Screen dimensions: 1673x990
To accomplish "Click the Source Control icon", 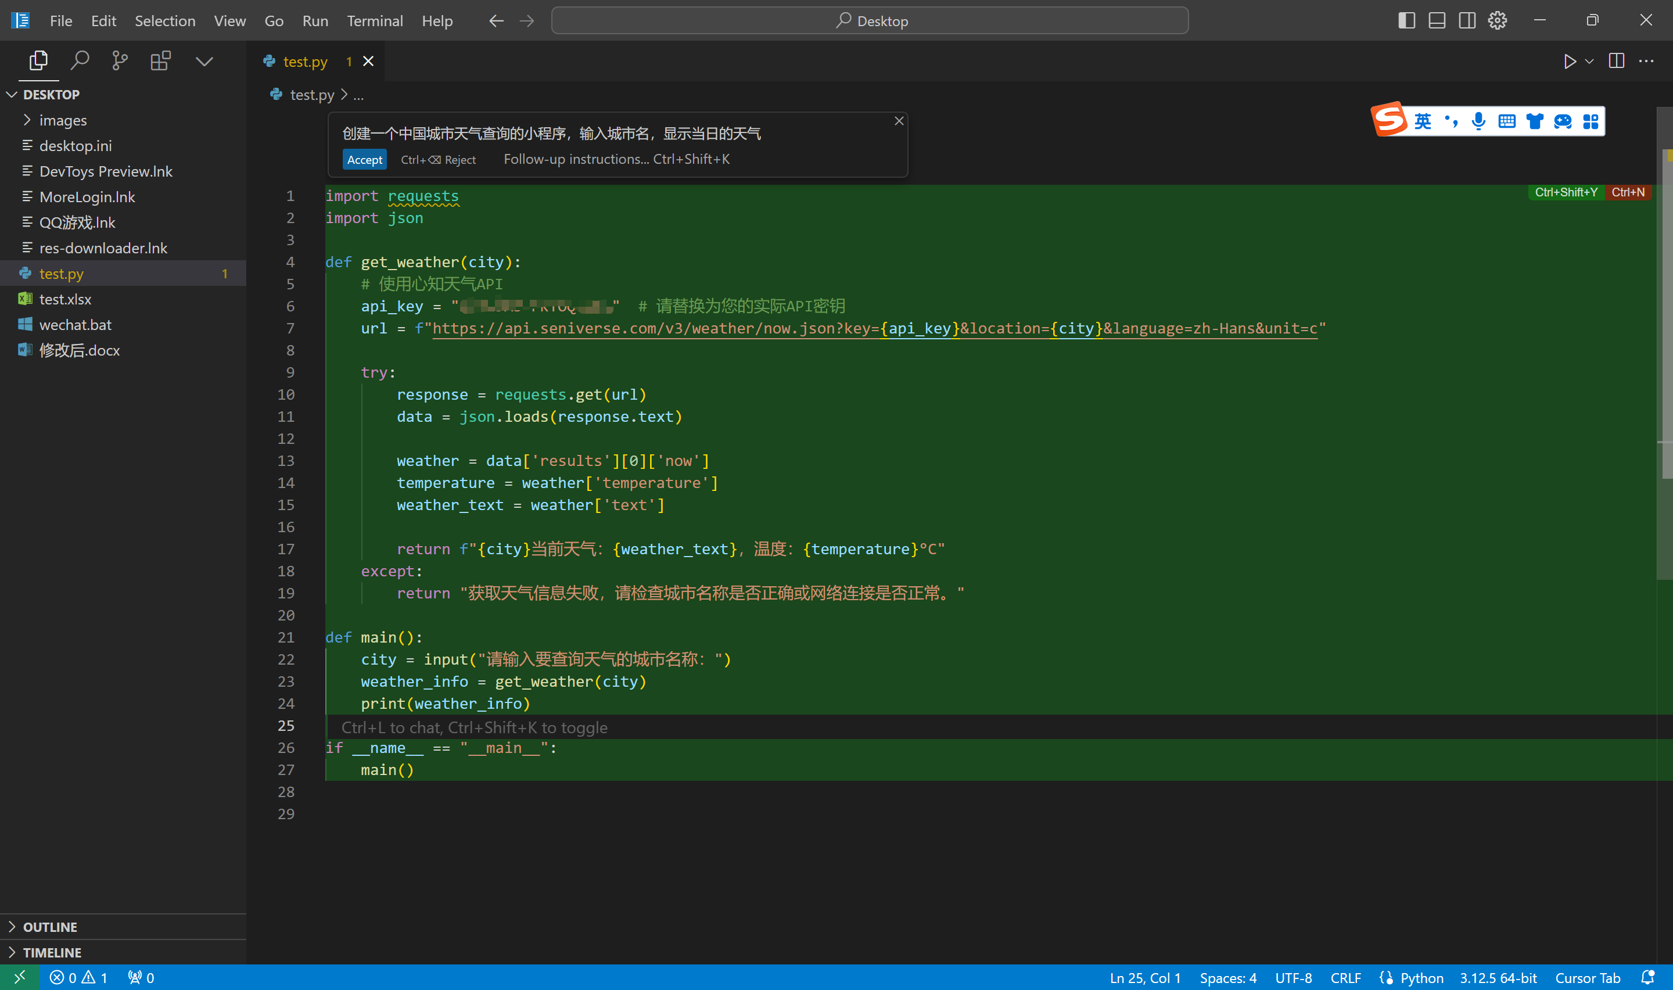I will coord(120,60).
